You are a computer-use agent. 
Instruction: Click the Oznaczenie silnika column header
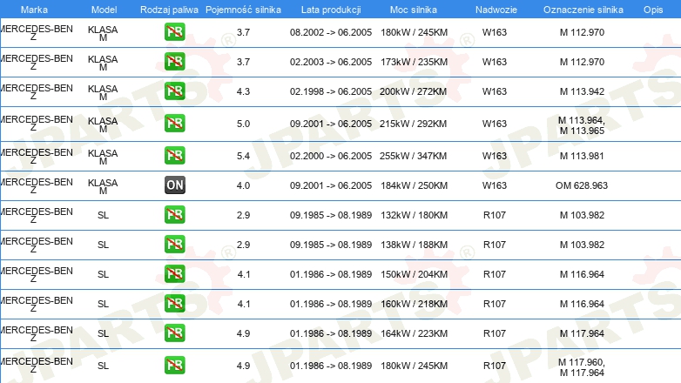(583, 10)
